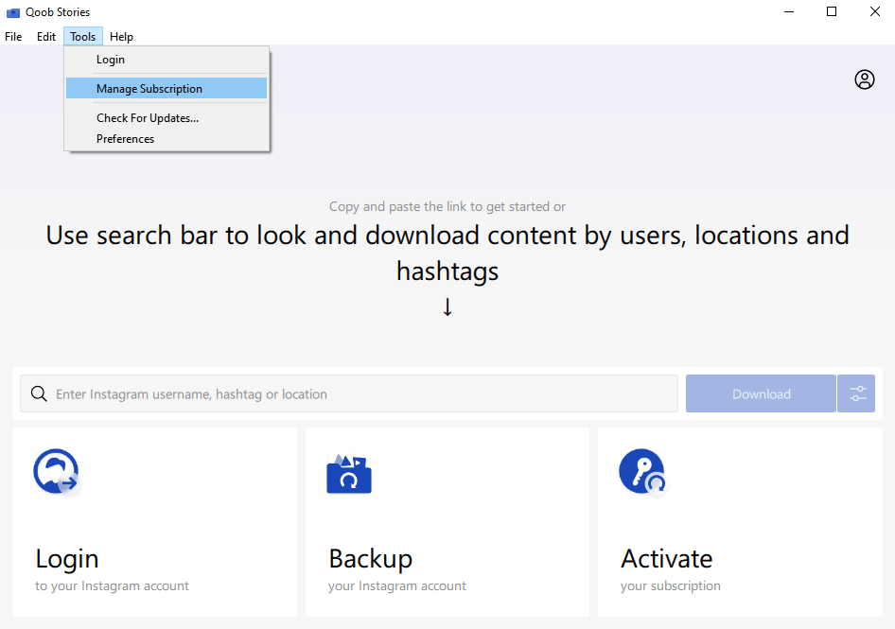Open Activate your subscription card
The image size is (895, 629).
[740, 522]
